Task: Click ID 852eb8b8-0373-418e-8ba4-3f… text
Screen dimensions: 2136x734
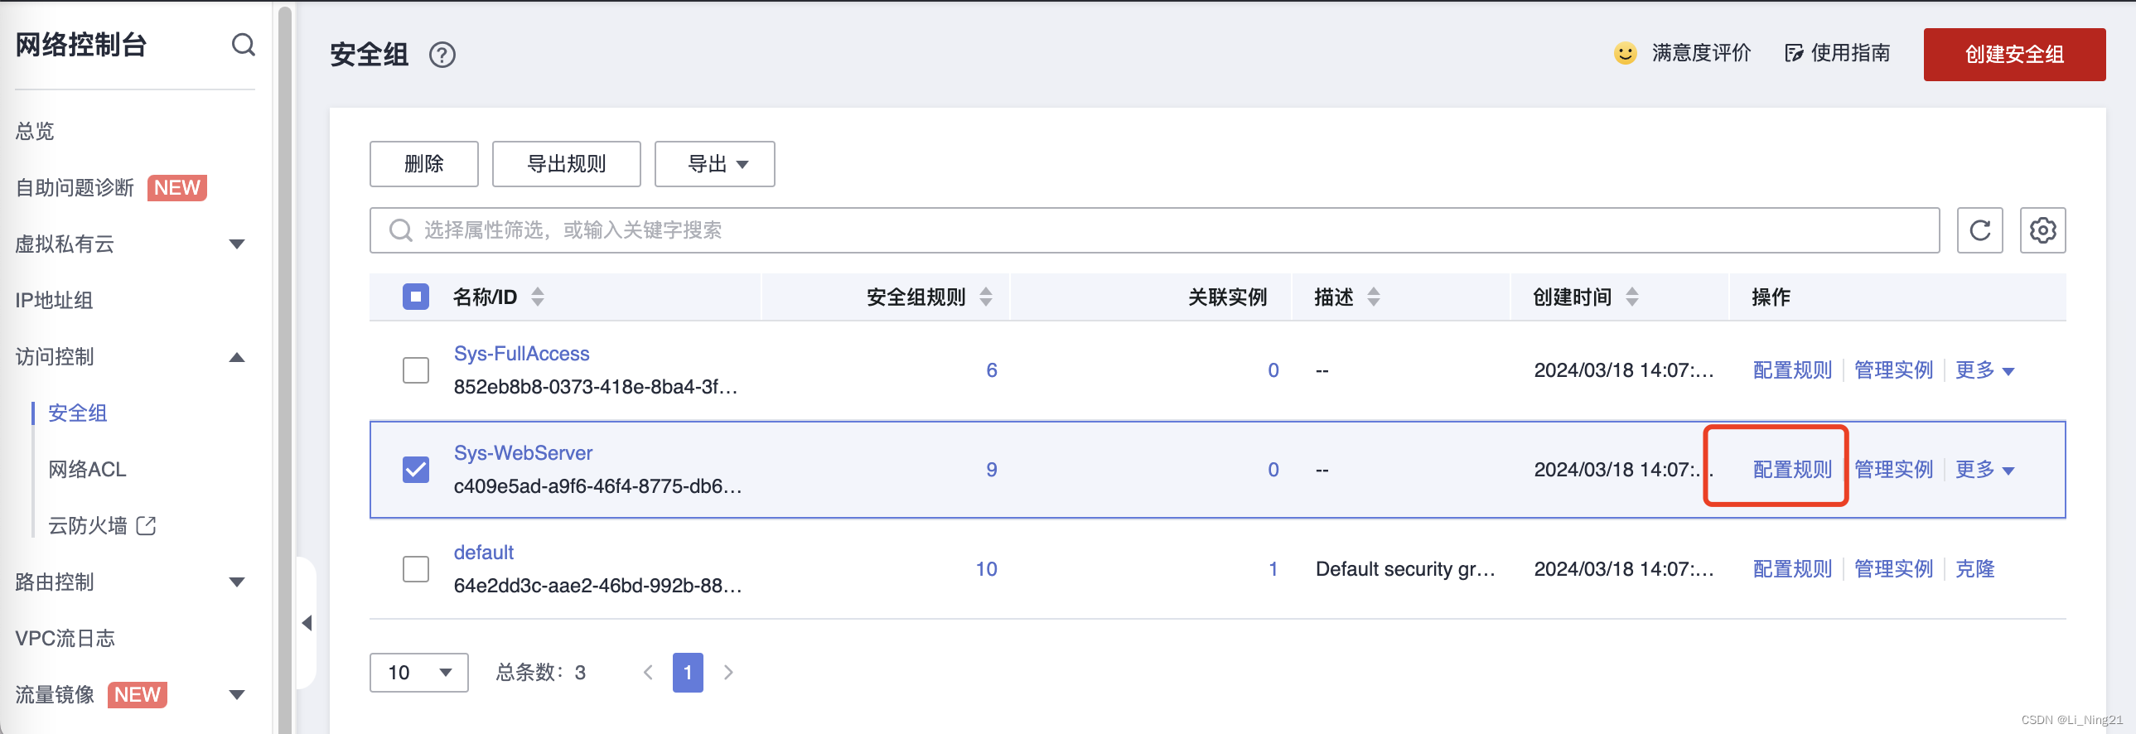Action: click(x=595, y=387)
